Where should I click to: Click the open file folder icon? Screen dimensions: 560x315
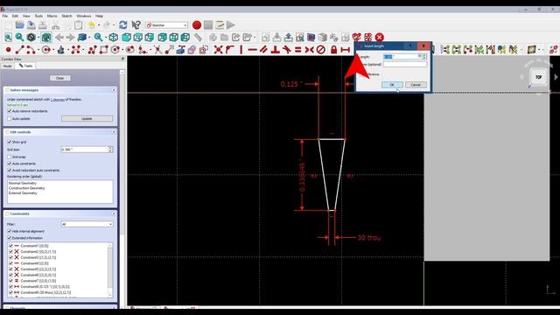(19, 25)
